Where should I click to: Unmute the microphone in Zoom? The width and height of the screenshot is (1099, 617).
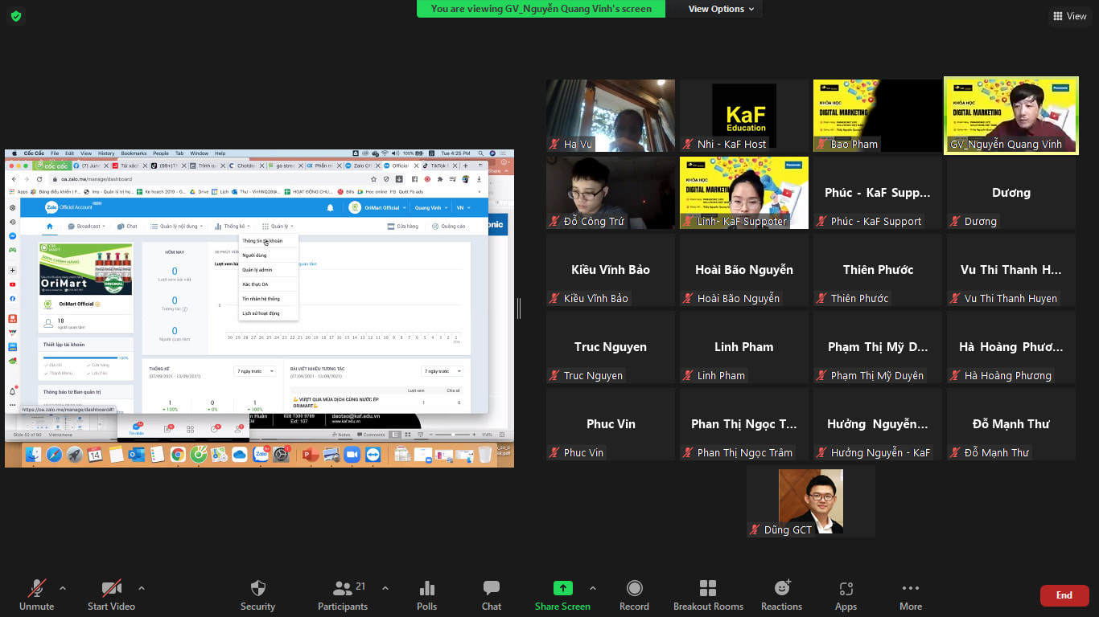pos(36,596)
